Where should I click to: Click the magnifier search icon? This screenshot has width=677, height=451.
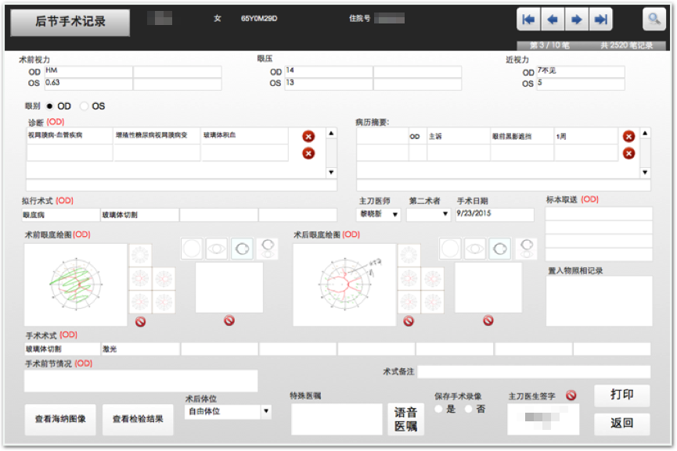[654, 20]
